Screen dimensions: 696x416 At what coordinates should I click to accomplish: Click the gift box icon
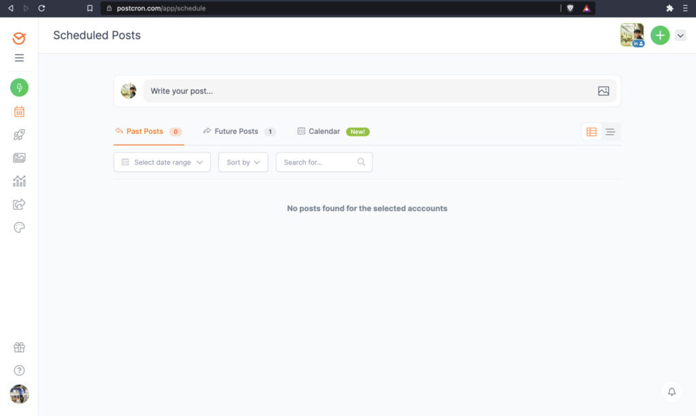click(x=19, y=347)
